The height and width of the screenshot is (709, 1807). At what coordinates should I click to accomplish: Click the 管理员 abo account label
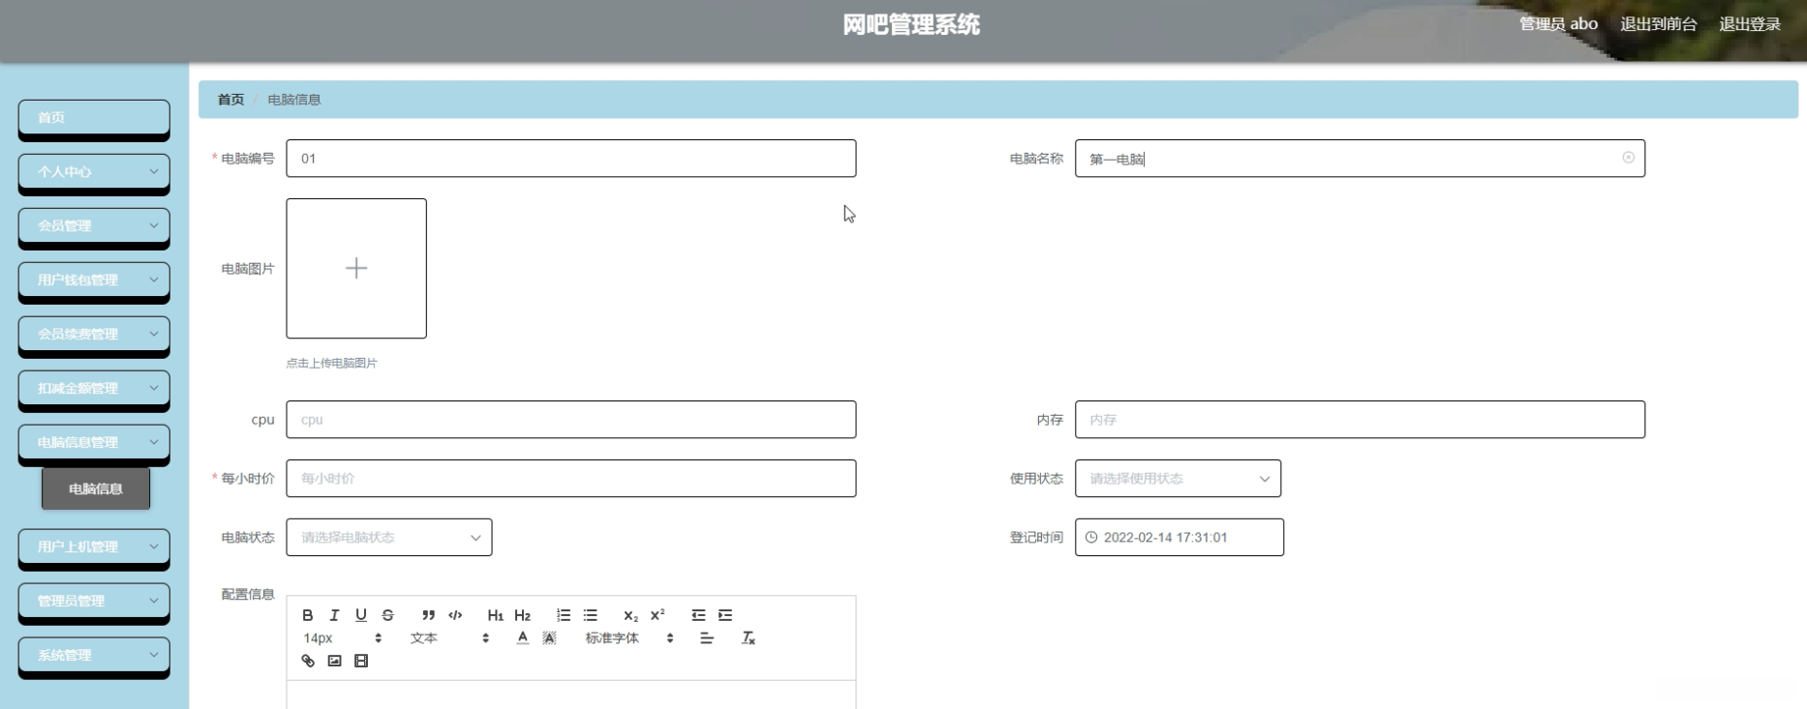click(1558, 24)
